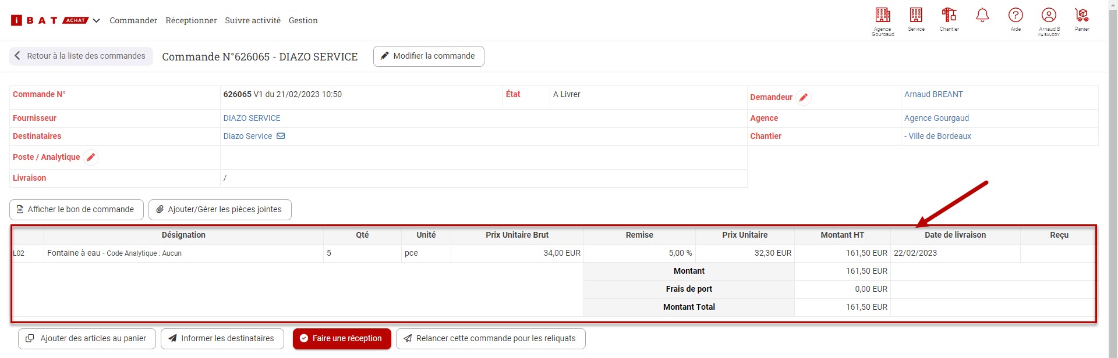Image resolution: width=1118 pixels, height=358 pixels.
Task: Open the notifications bell
Action: pos(982,16)
